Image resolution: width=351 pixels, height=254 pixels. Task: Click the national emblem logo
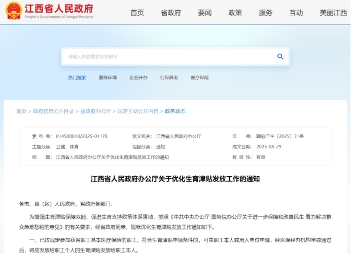click(14, 10)
